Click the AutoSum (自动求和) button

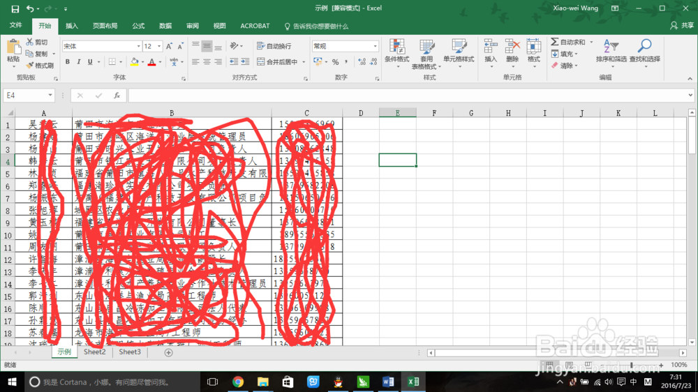click(568, 42)
